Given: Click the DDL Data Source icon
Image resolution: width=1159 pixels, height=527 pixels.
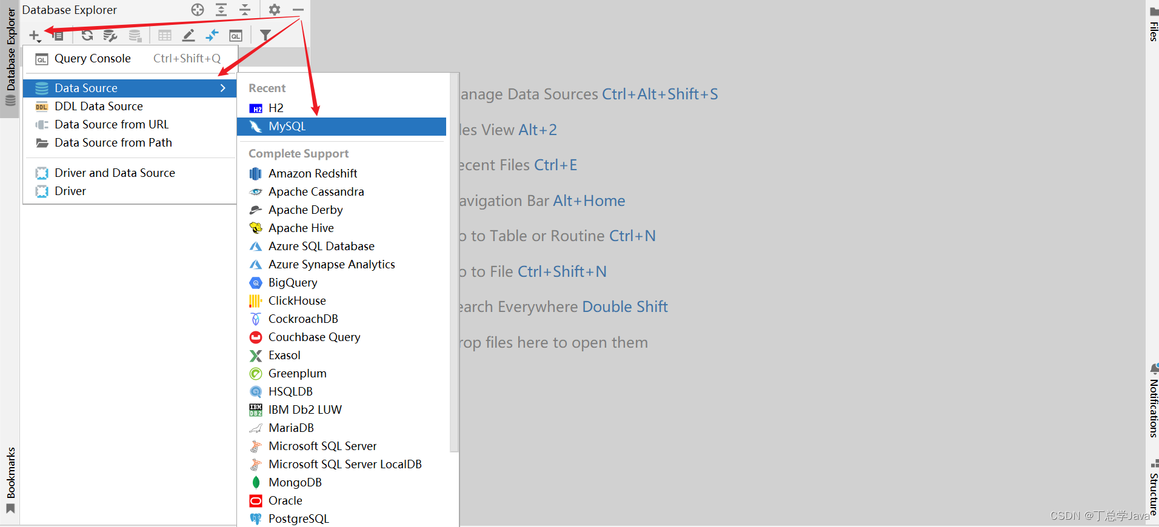Looking at the screenshot, I should point(42,107).
